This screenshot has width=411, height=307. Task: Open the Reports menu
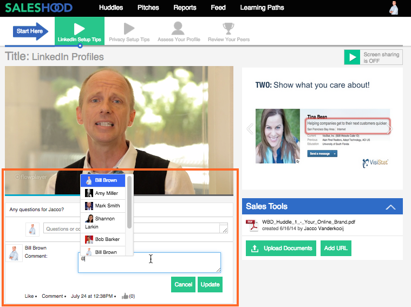coord(185,8)
